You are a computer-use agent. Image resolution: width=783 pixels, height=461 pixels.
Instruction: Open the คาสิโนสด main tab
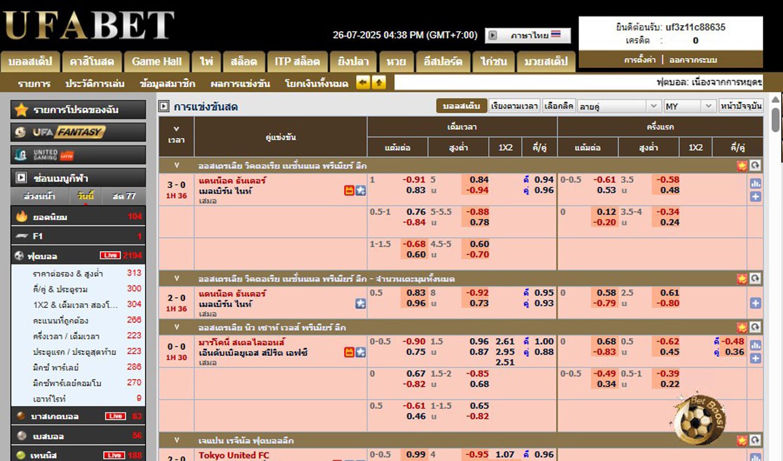point(92,61)
